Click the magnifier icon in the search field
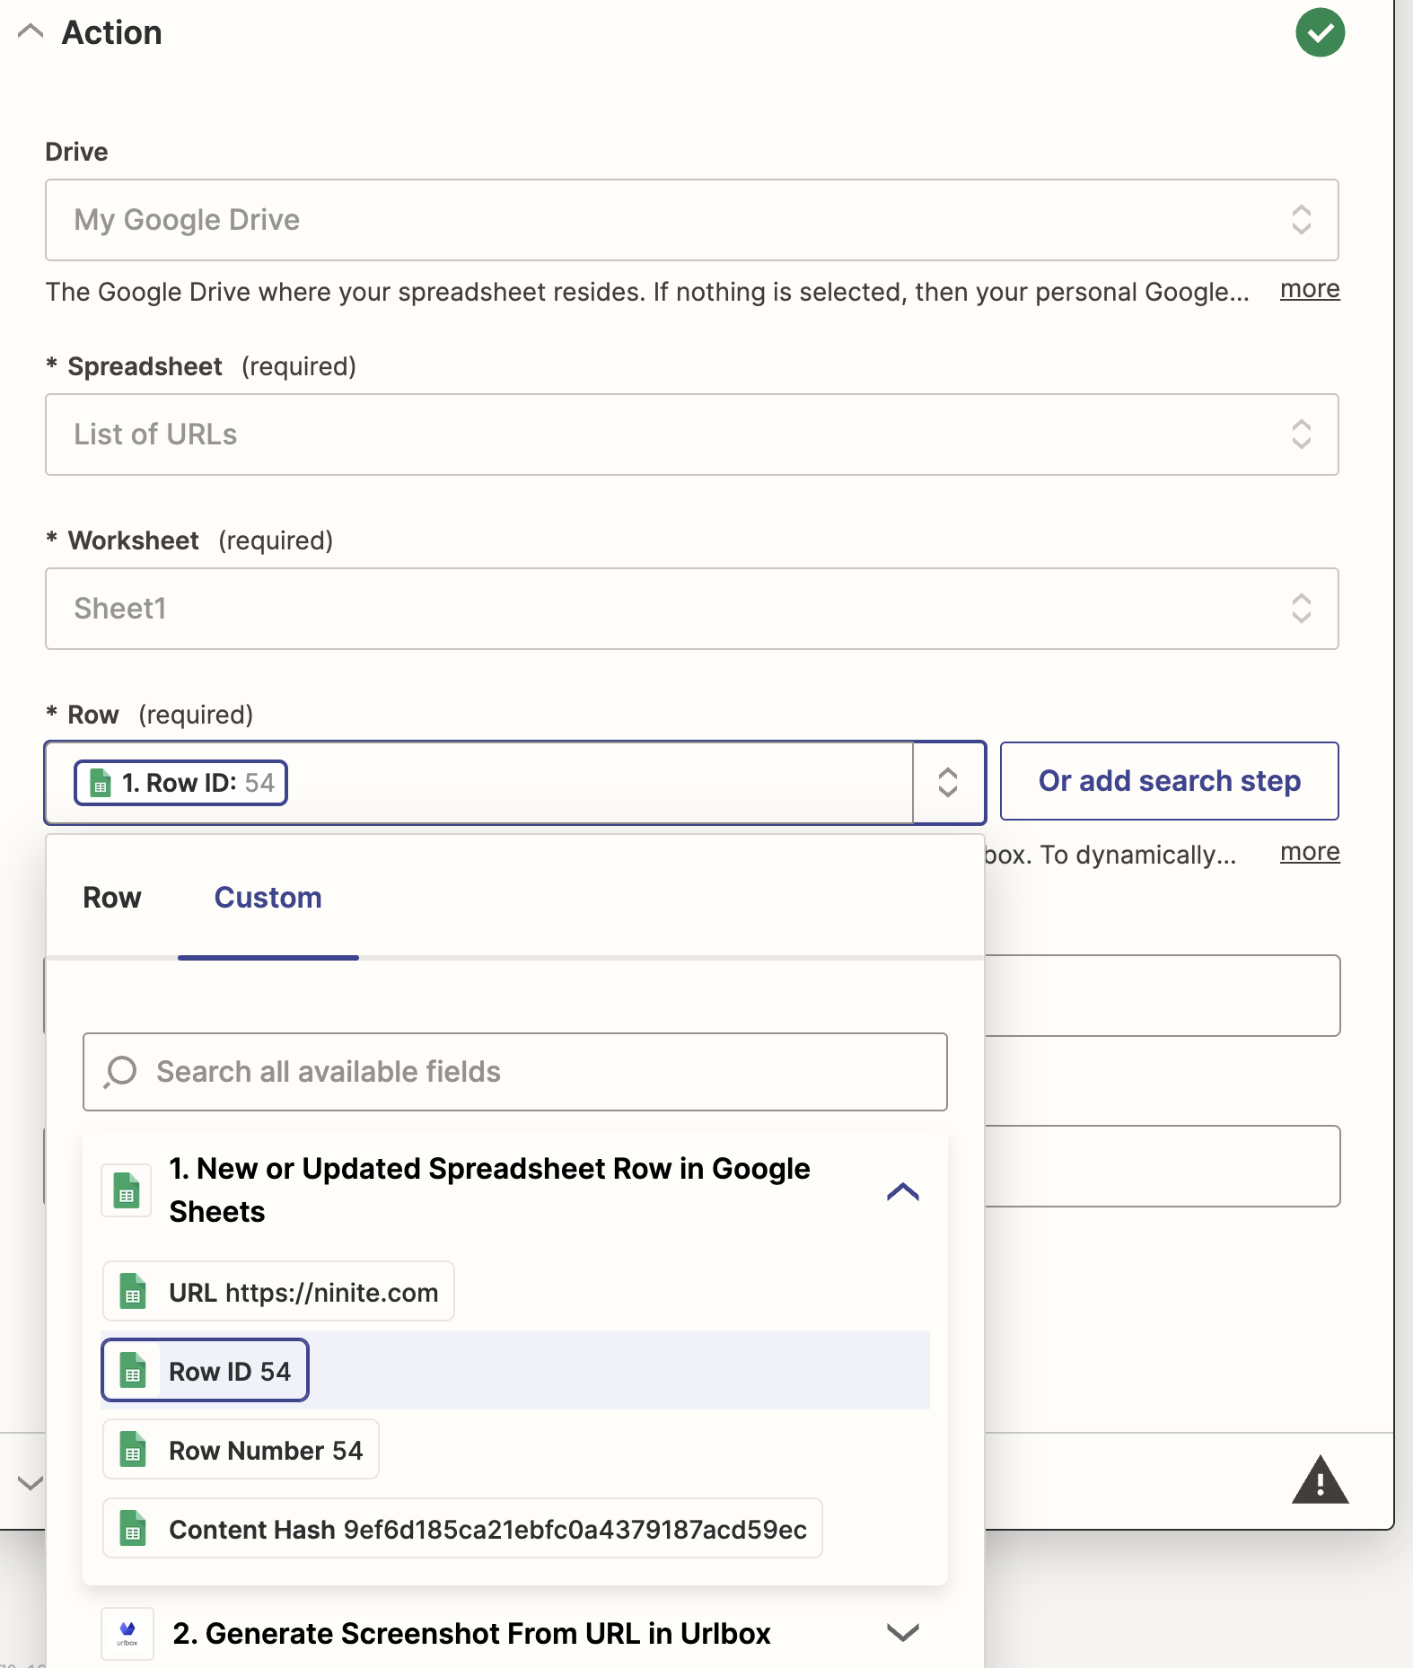This screenshot has width=1413, height=1668. pyautogui.click(x=120, y=1072)
